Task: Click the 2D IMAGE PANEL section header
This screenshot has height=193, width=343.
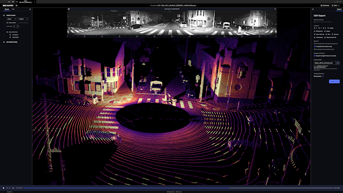Action: [x=12, y=42]
